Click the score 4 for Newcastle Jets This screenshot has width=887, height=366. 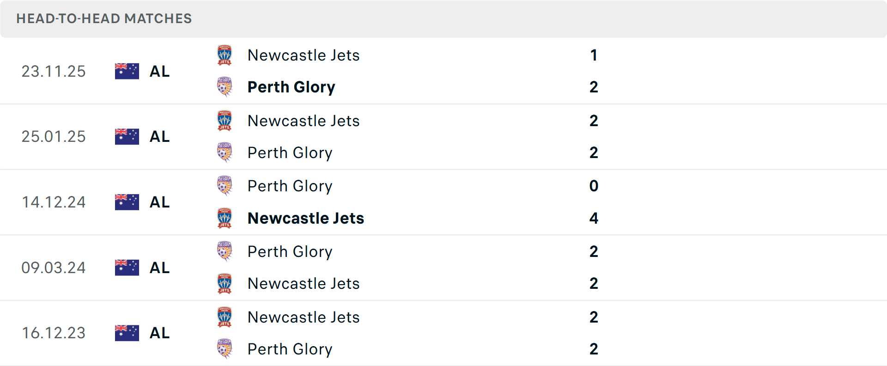tap(594, 218)
